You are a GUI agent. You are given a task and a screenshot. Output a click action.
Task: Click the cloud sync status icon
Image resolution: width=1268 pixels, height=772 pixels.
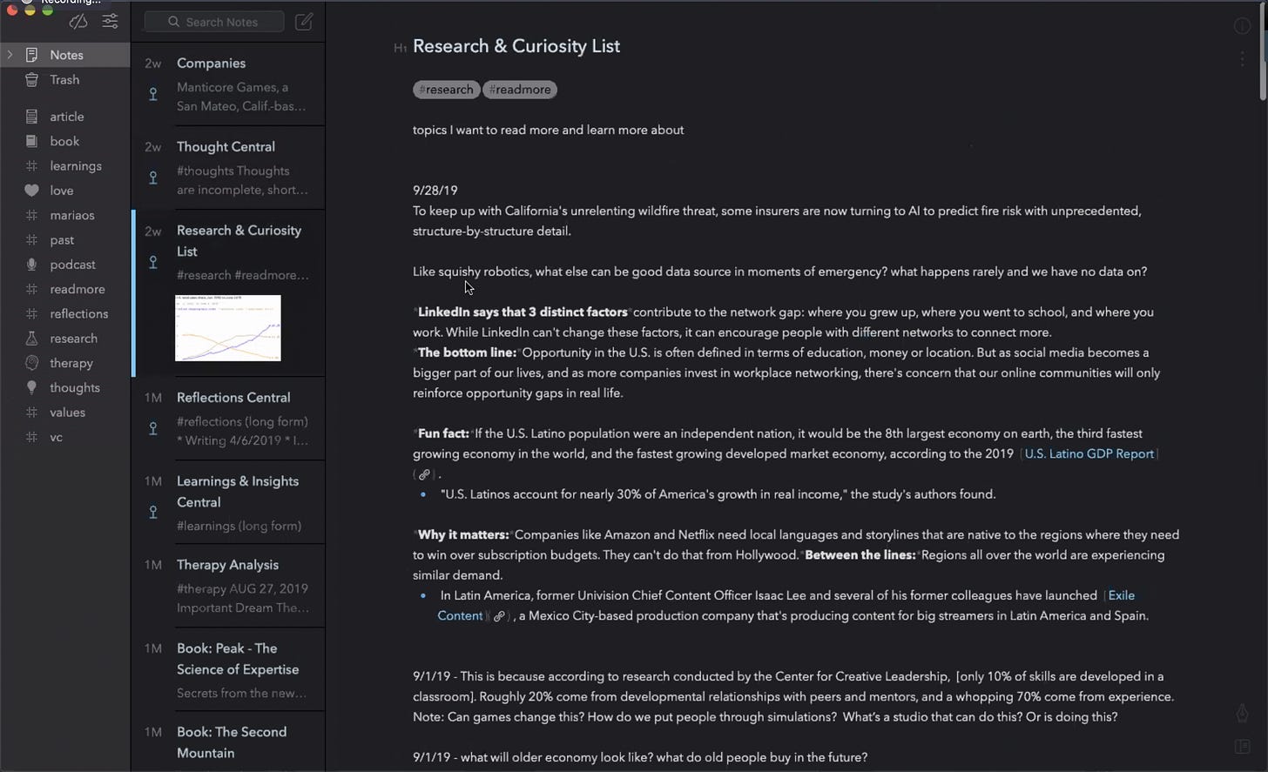[78, 22]
